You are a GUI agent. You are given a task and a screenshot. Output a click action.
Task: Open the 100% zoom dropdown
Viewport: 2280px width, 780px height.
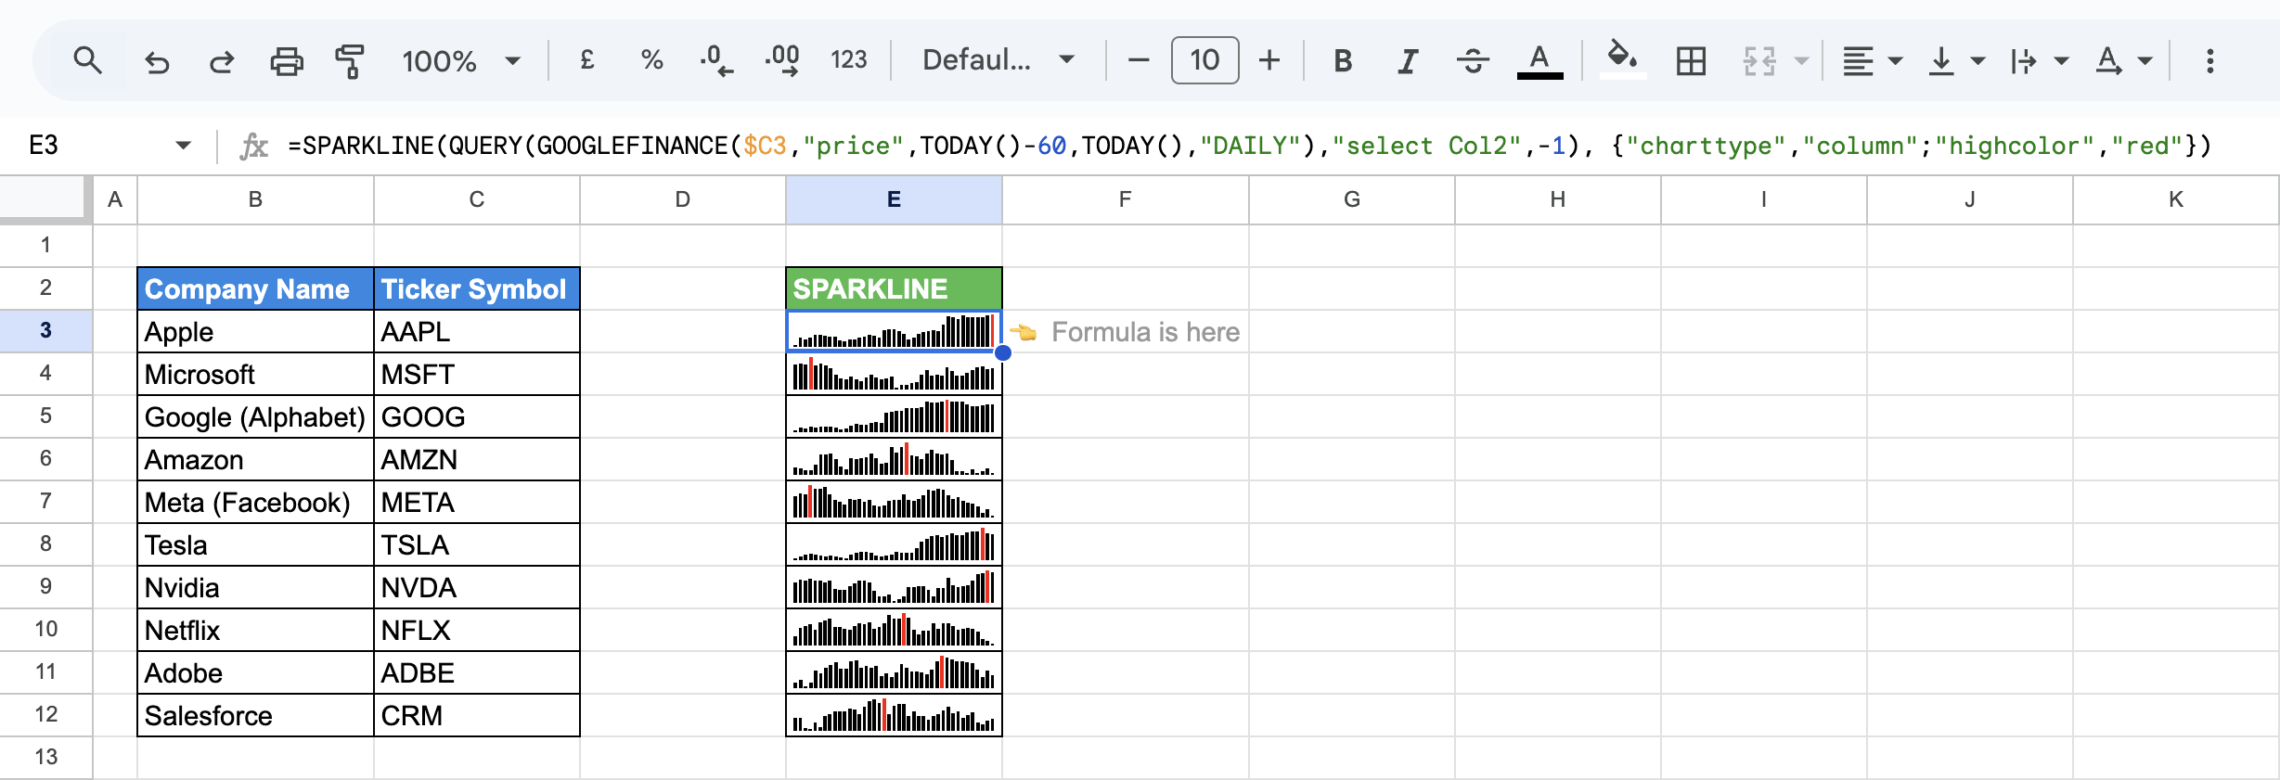point(461,61)
